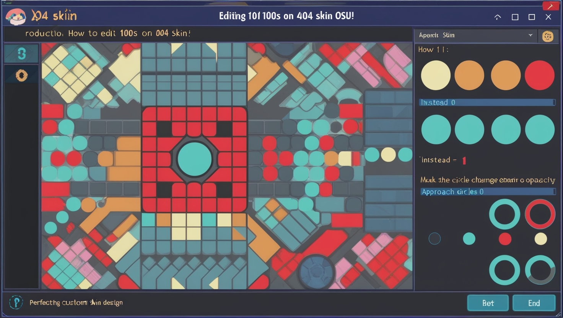This screenshot has width=563, height=318.
Task: Select the hollow dark radio dot
Action: coord(434,238)
